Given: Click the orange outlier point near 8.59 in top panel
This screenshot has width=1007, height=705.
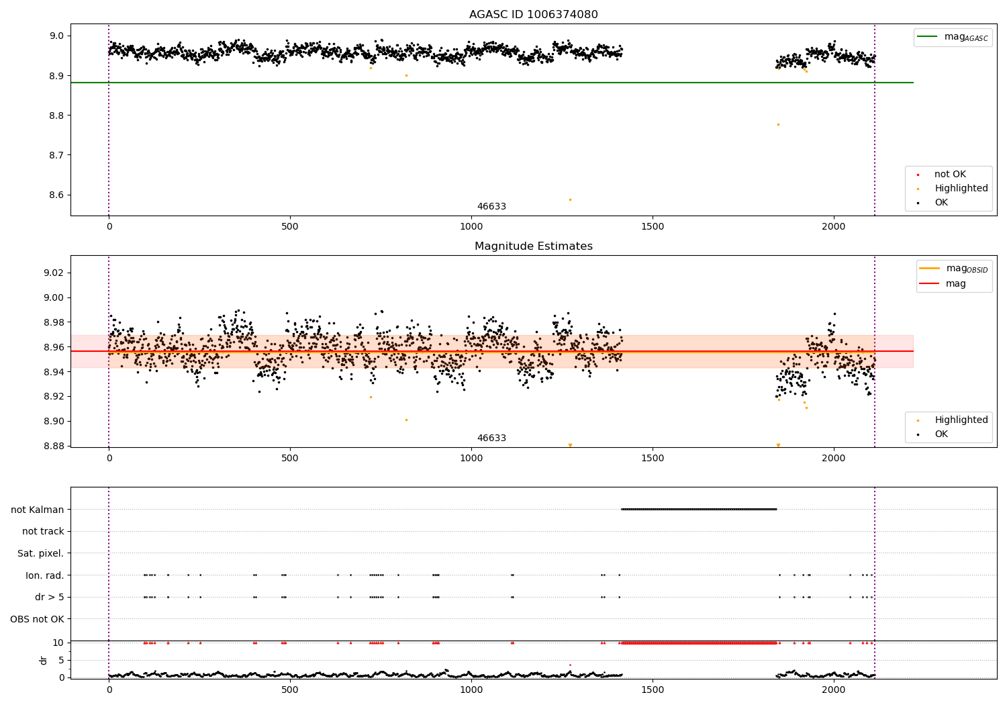Looking at the screenshot, I should pyautogui.click(x=570, y=199).
